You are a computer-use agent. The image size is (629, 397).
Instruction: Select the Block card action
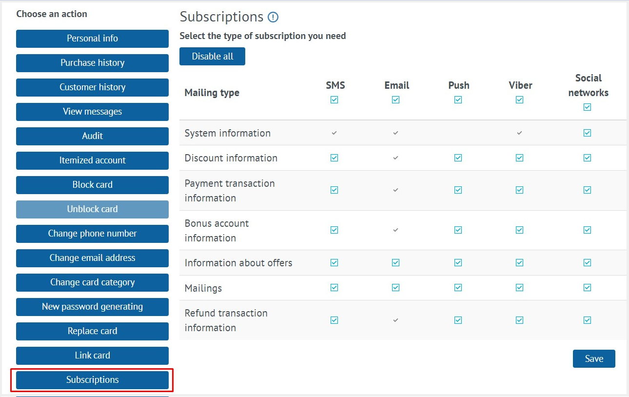click(x=92, y=185)
